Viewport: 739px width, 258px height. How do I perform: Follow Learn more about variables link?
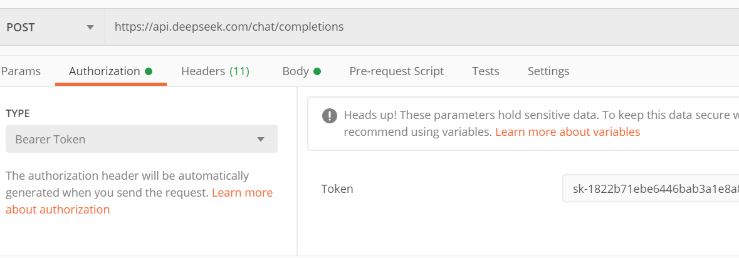[x=567, y=132]
